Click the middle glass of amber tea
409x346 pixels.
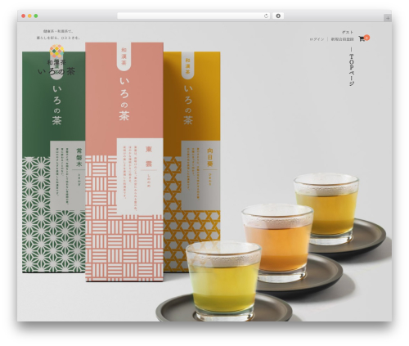tap(277, 243)
